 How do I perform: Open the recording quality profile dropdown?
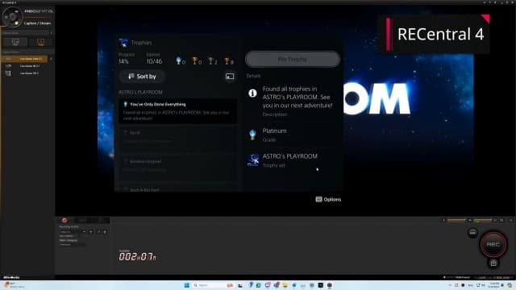click(73, 232)
